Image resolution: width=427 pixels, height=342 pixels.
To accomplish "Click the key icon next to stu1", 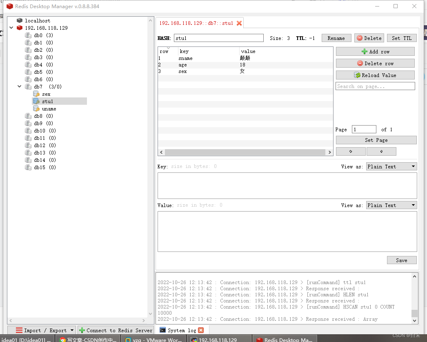I will [x=36, y=101].
